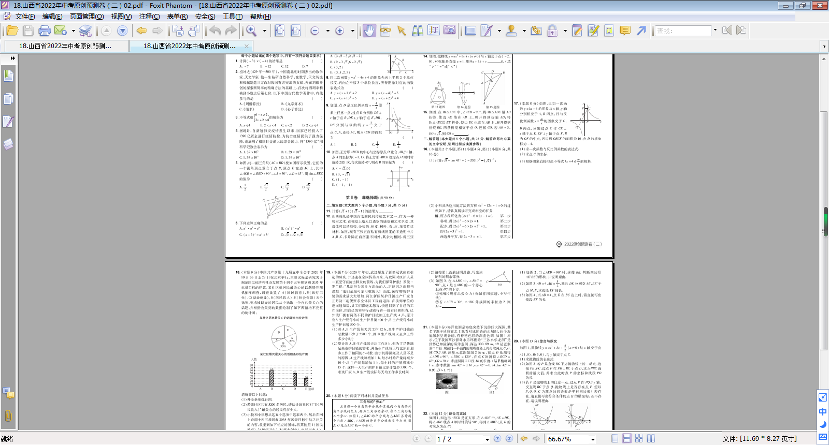Image resolution: width=829 pixels, height=445 pixels.
Task: Open the zoom in dropdown arrow
Action: pos(353,31)
